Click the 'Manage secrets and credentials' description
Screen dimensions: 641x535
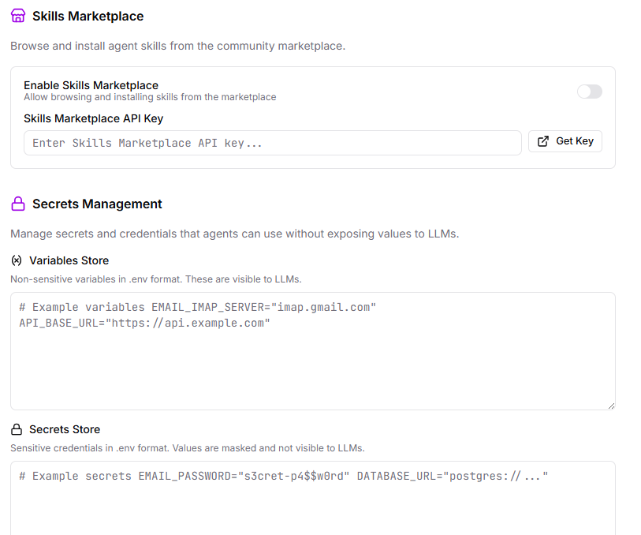pyautogui.click(x=234, y=234)
